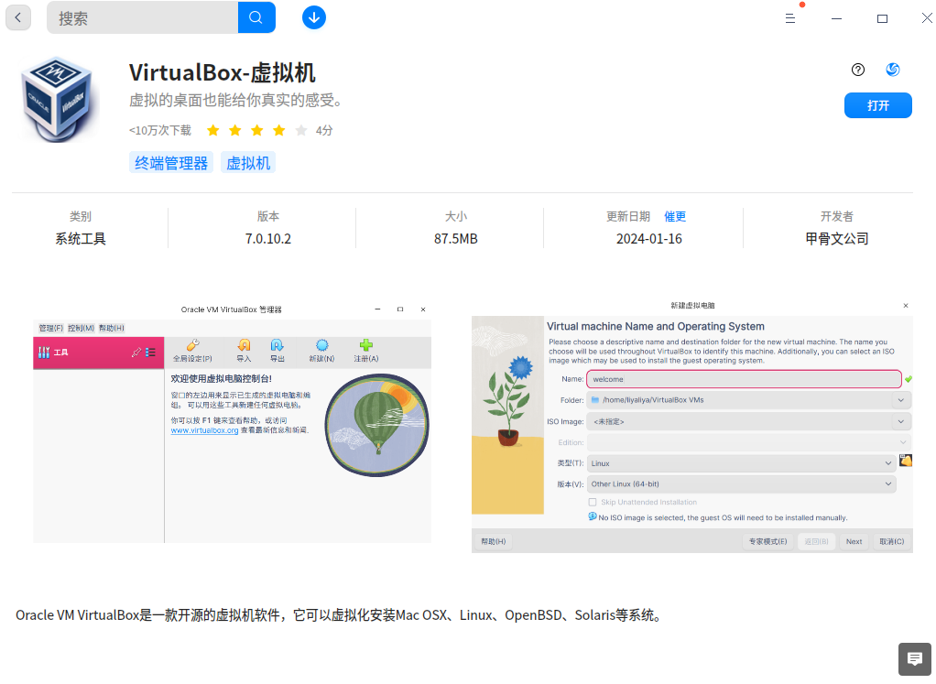Image resolution: width=936 pixels, height=684 pixels.
Task: Click the VirtualBox-虚拟机 title
Action: (x=222, y=73)
